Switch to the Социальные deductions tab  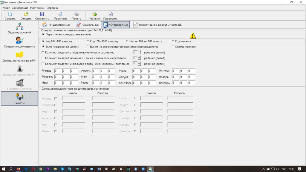coord(87,25)
